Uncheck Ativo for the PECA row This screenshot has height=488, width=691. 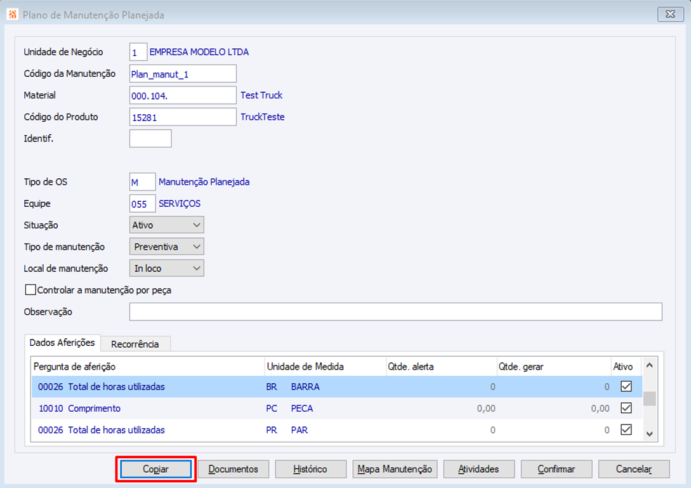coord(626,408)
